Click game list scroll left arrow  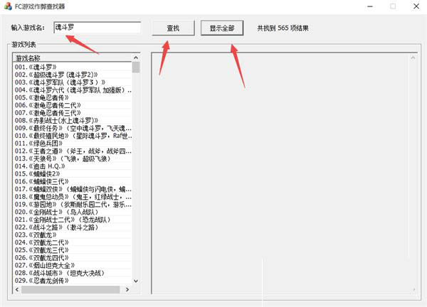click(x=17, y=290)
